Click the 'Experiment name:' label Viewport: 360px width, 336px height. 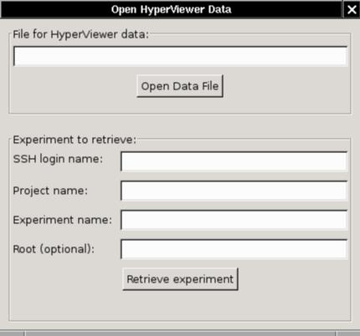click(63, 220)
